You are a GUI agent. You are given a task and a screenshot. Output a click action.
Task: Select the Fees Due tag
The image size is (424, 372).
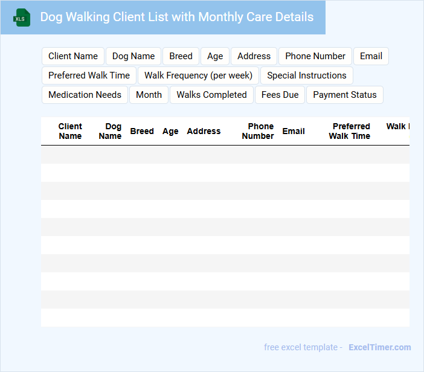(280, 95)
